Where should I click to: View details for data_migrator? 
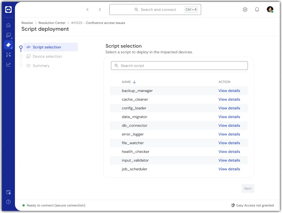click(229, 117)
